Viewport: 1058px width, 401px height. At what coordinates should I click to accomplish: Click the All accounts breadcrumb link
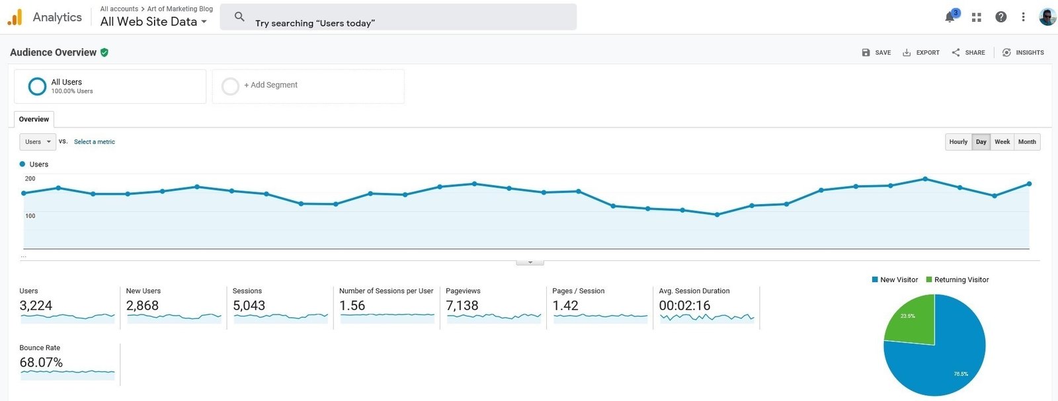tap(119, 9)
